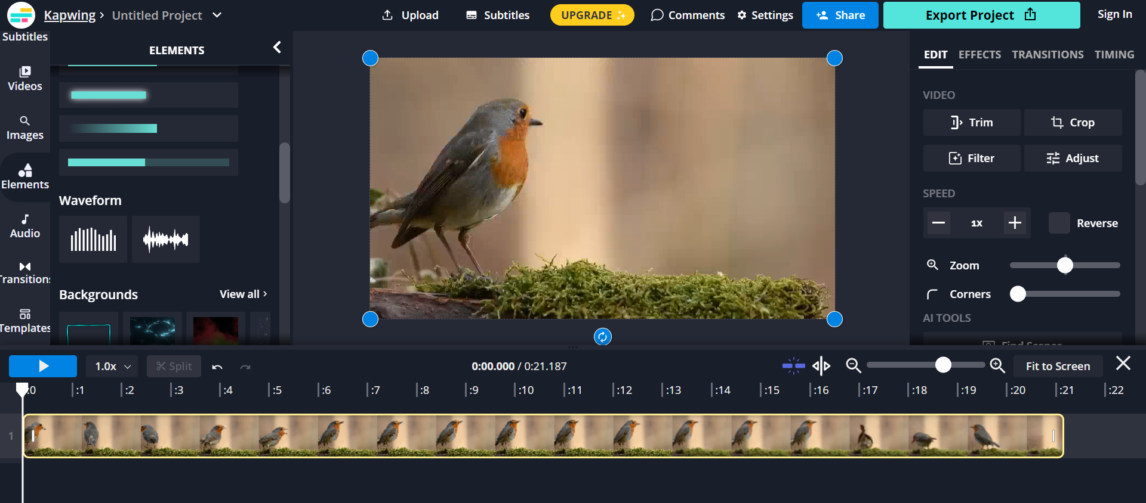
Task: Toggle the Reverse checkbox
Action: (x=1059, y=223)
